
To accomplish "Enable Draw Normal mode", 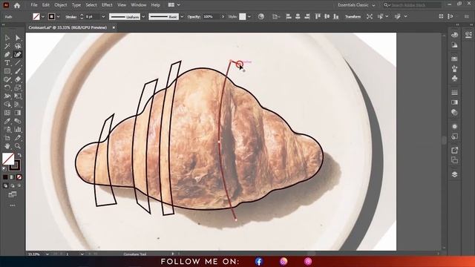I will [x=5, y=185].
